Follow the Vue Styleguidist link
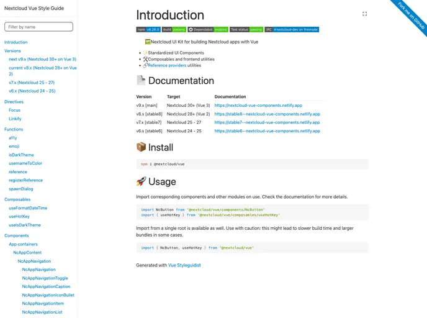The image size is (427, 318). (x=184, y=265)
